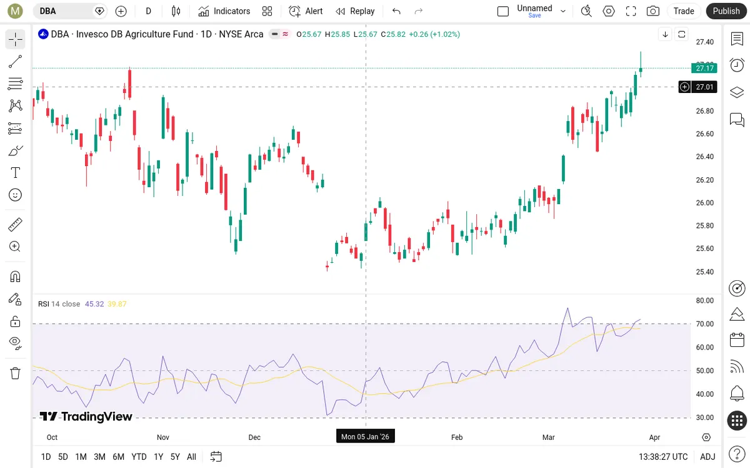Open indicator templates grid menu
The image size is (750, 468).
pyautogui.click(x=267, y=11)
